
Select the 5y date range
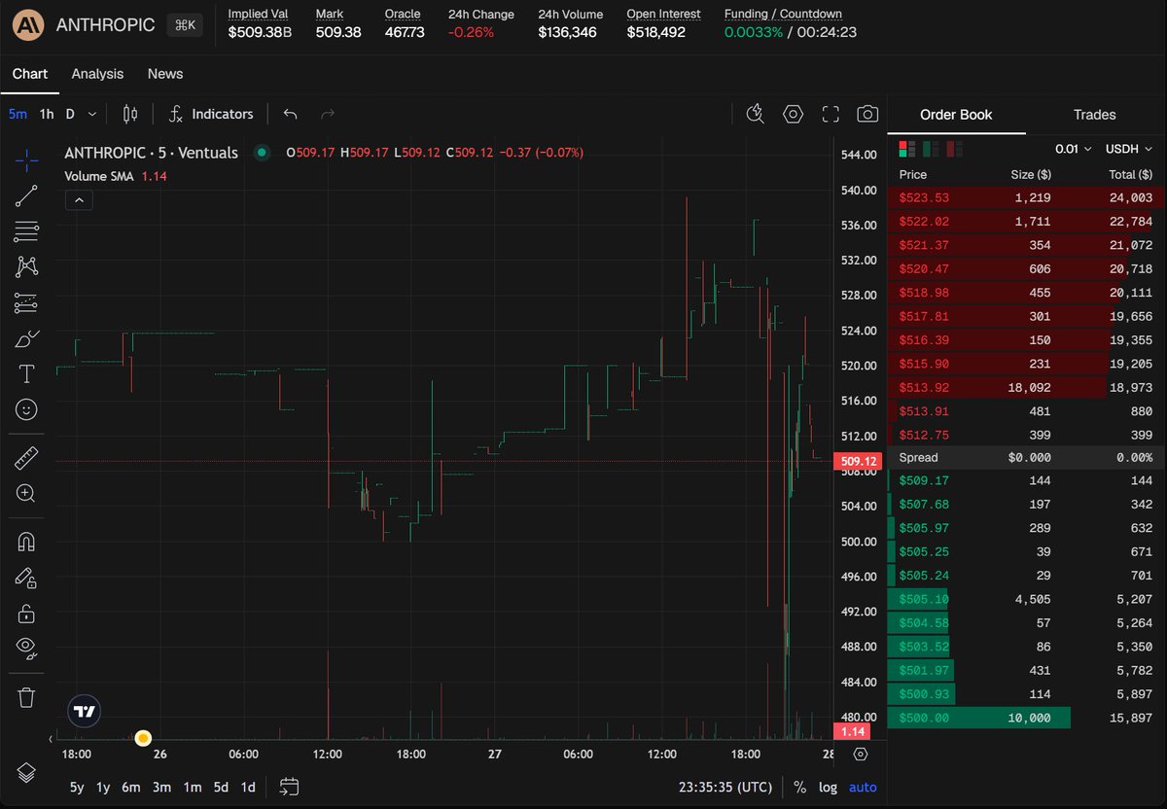(x=77, y=788)
